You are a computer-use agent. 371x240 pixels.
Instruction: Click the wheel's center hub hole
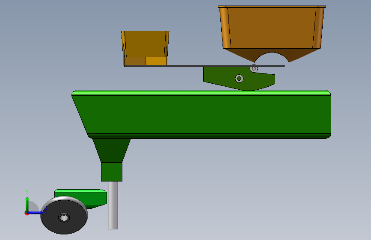[x=64, y=217]
